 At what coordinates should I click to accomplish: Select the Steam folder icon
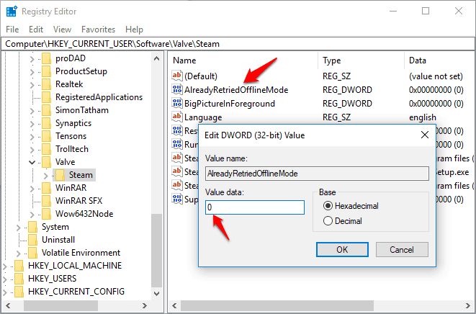click(x=60, y=175)
